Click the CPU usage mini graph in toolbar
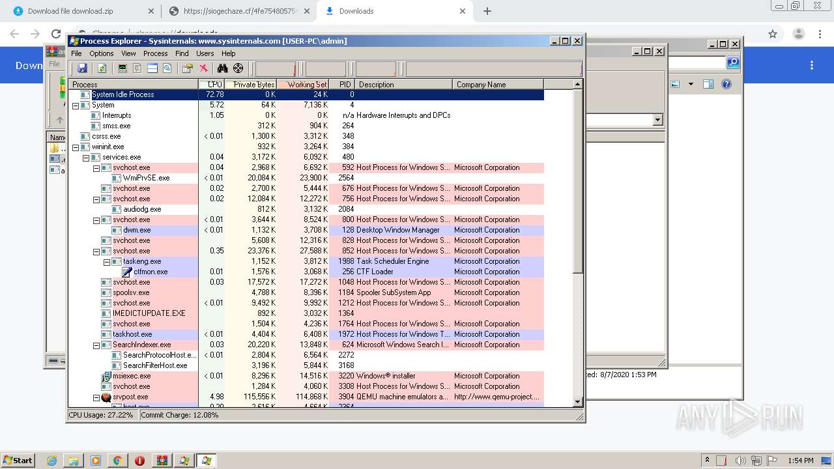Viewport: 834px width, 469px height. (276, 69)
